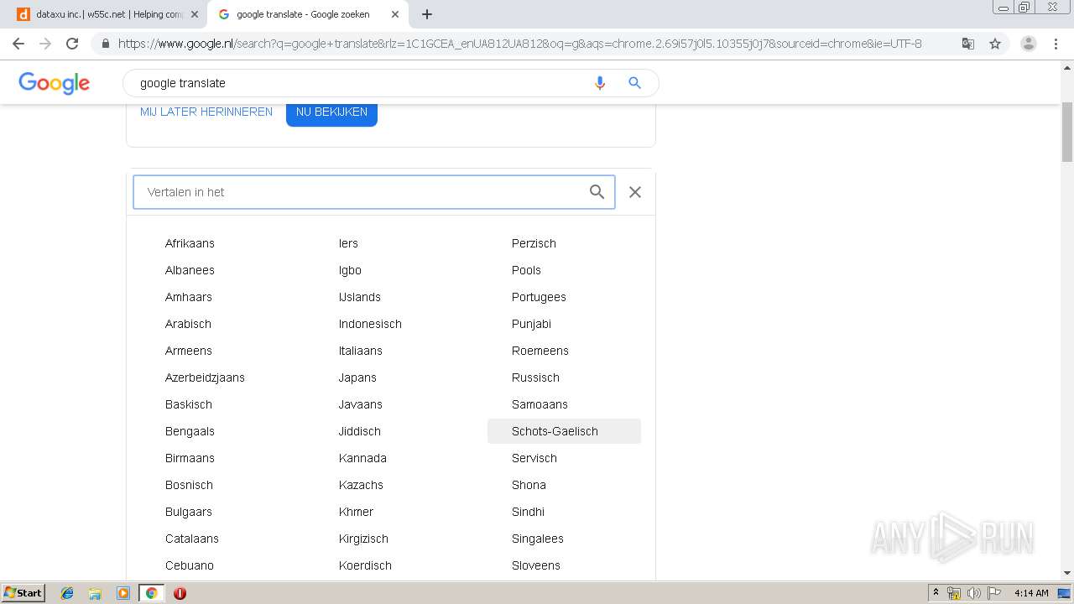This screenshot has width=1074, height=604.
Task: Close the language picker with the X
Action: [x=635, y=192]
